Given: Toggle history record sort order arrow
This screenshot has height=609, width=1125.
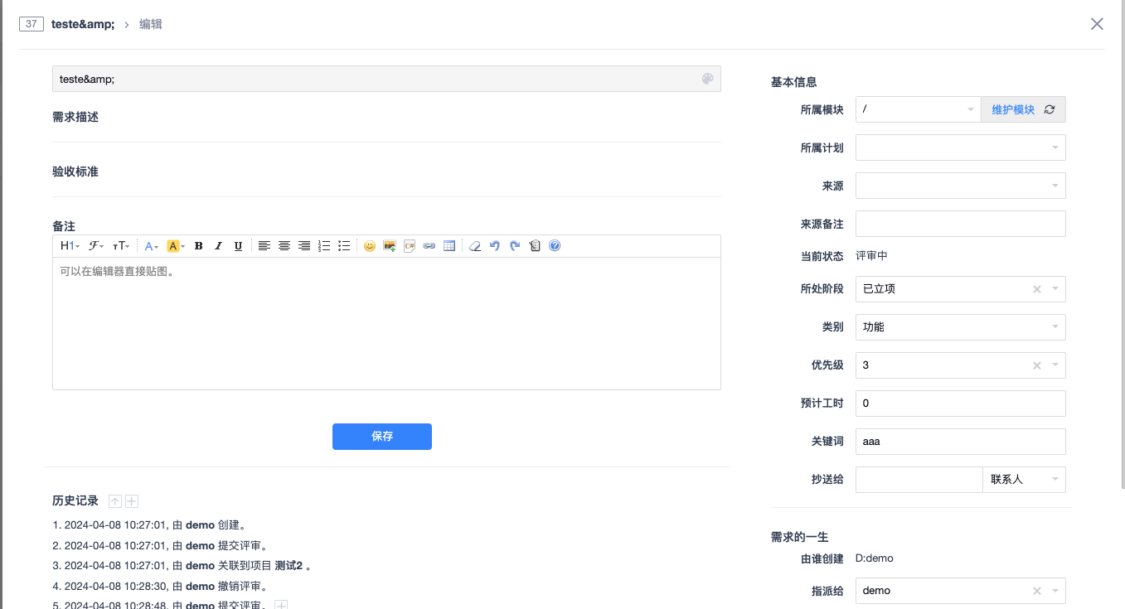Looking at the screenshot, I should coord(115,501).
